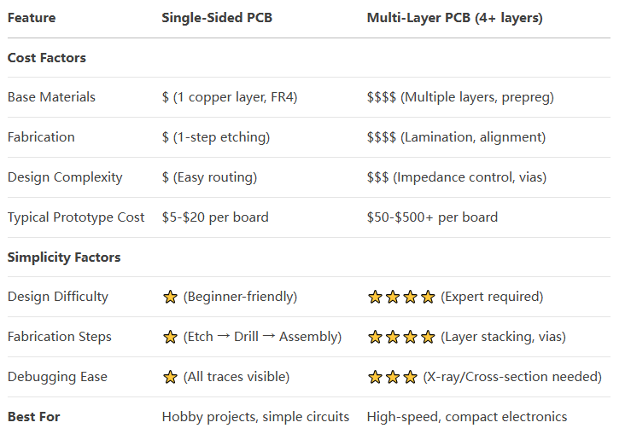The height and width of the screenshot is (434, 631).
Task: Click the last star before Layer stacking, vias
Action: [429, 337]
